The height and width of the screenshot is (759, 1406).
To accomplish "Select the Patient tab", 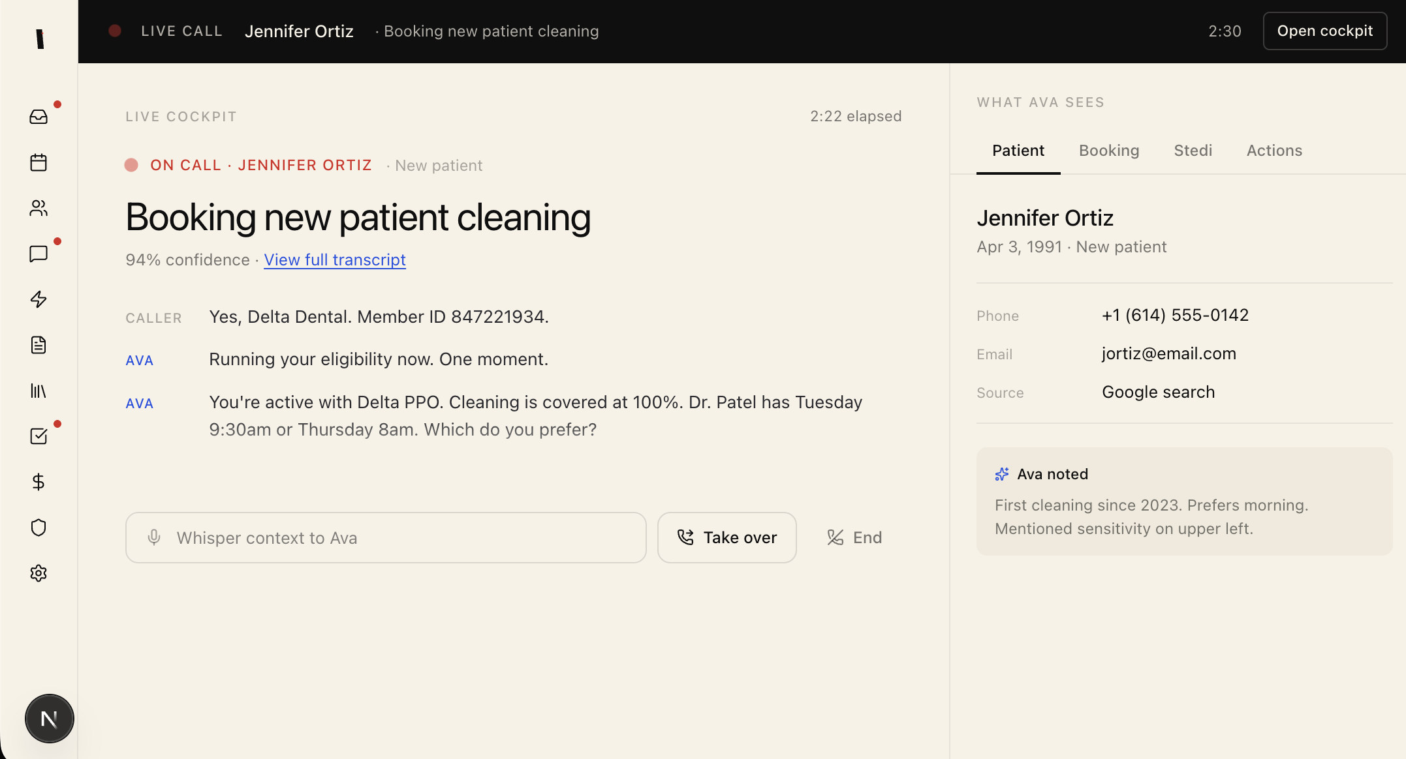I will tap(1018, 151).
